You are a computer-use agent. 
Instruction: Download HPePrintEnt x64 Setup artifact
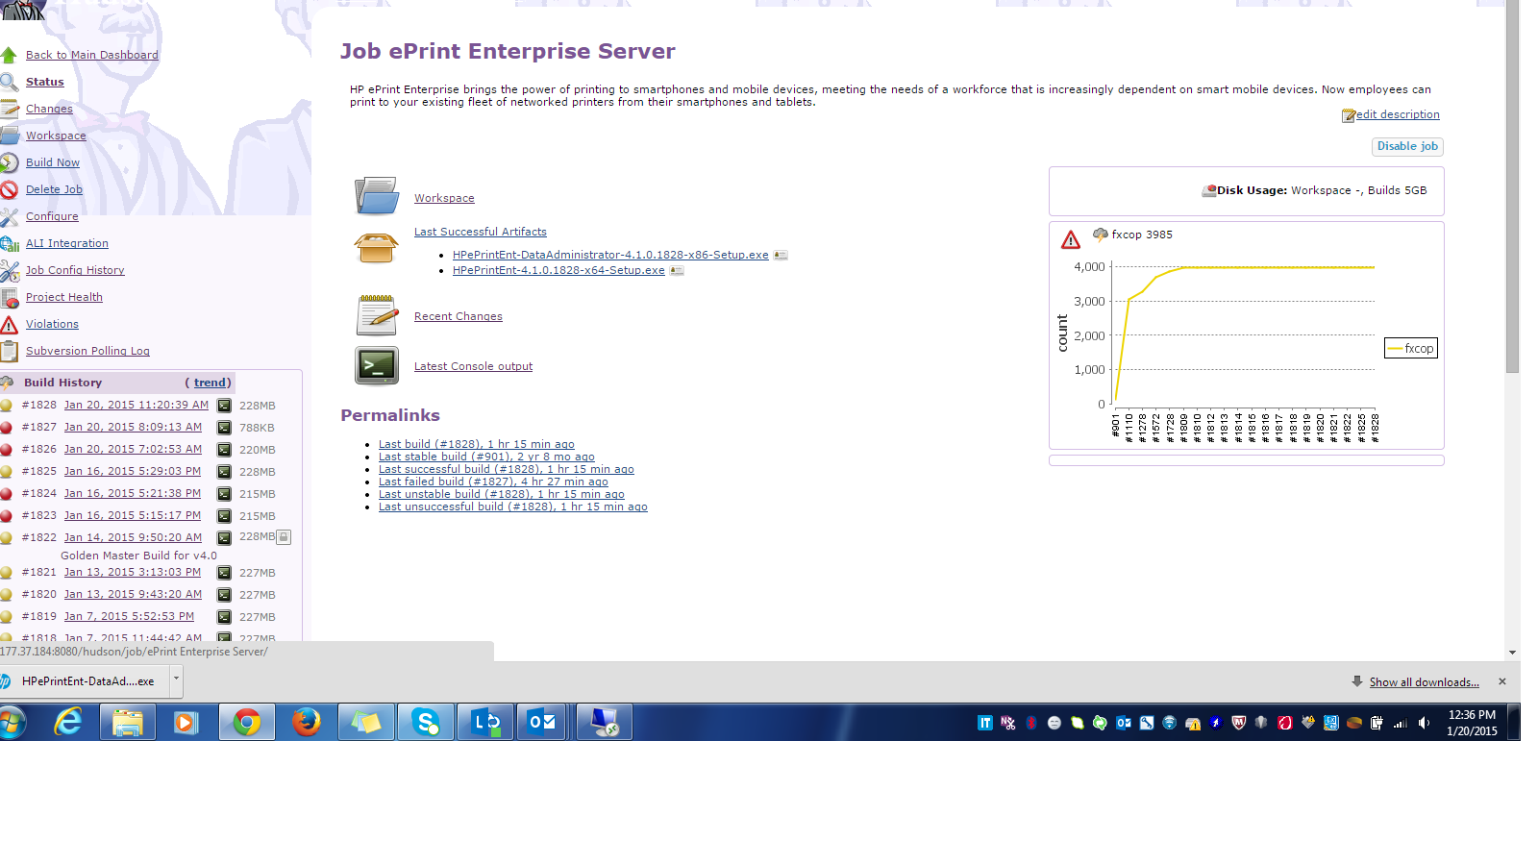[x=558, y=270]
